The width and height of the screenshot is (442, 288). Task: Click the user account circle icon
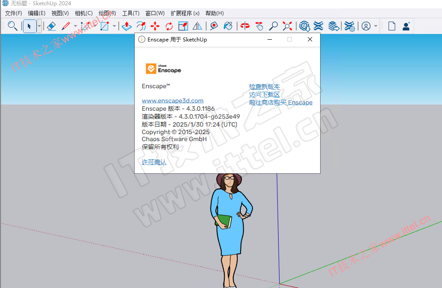[x=366, y=26]
